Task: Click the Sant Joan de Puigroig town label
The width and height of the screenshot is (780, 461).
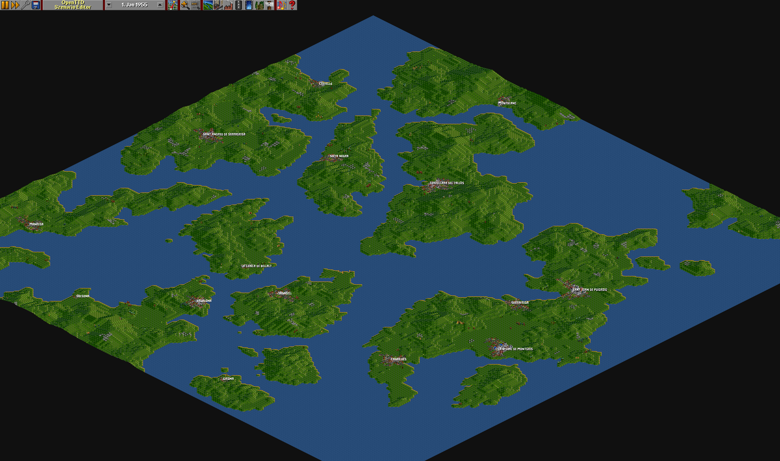Action: (589, 290)
